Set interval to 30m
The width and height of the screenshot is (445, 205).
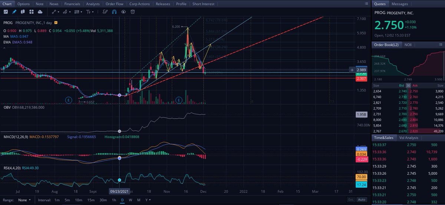[x=103, y=200]
